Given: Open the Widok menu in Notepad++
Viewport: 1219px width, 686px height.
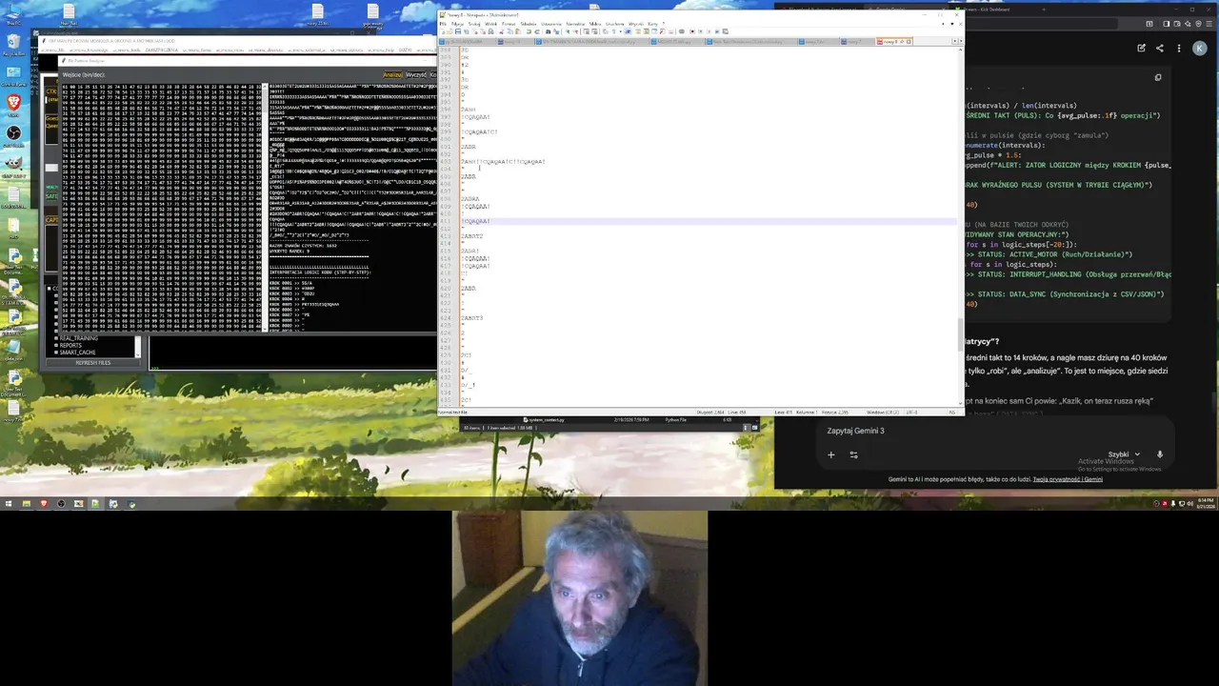Looking at the screenshot, I should pos(490,24).
